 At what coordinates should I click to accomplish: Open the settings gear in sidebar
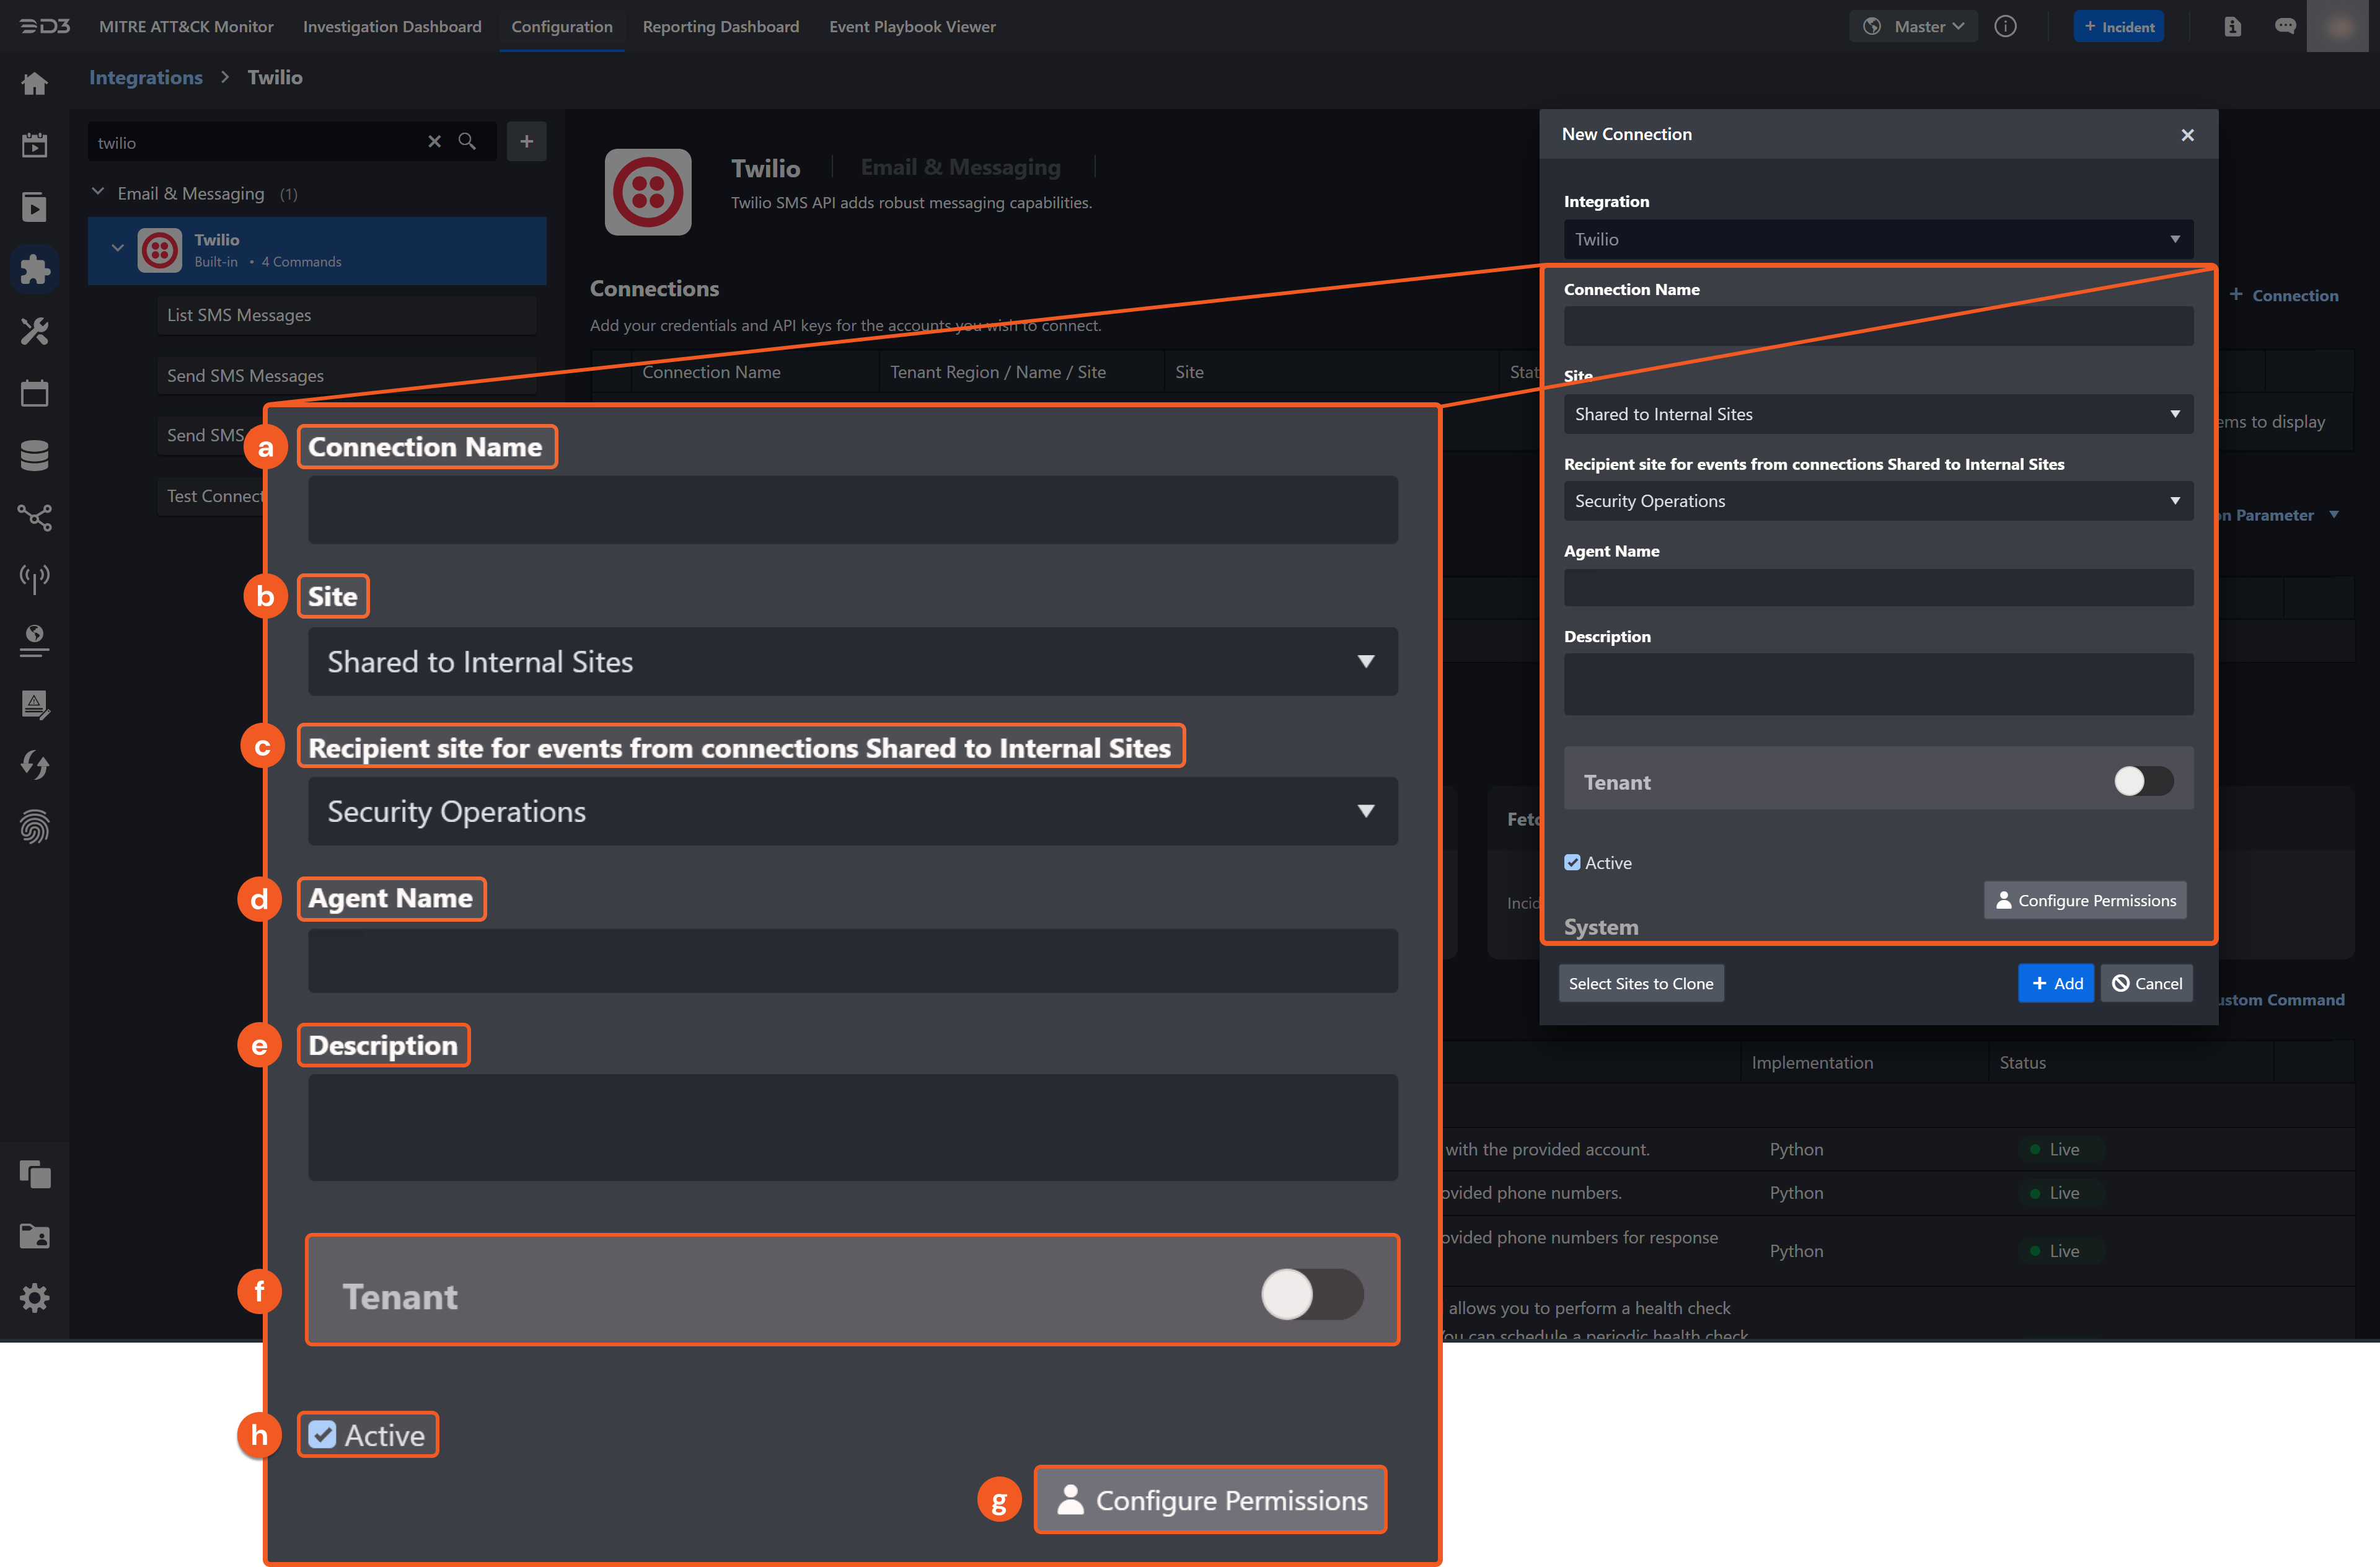[x=34, y=1298]
